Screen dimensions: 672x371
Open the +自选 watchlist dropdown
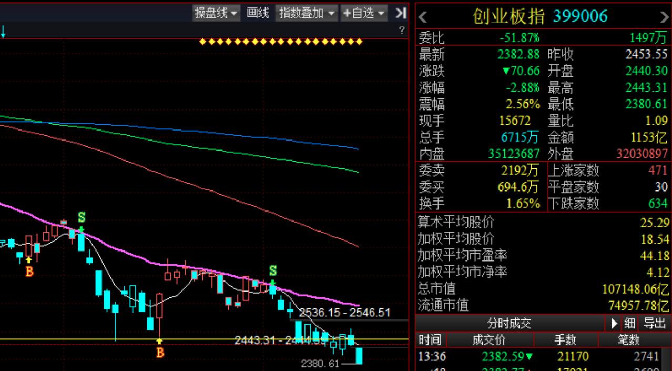(364, 13)
